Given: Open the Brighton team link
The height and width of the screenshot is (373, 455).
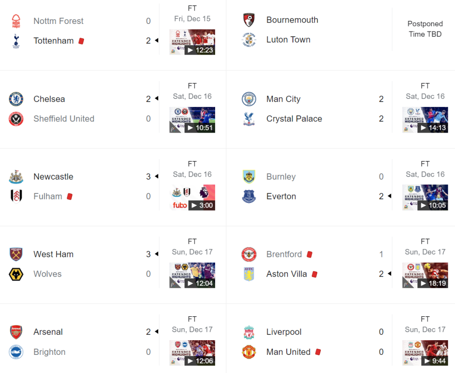Looking at the screenshot, I should 49,352.
